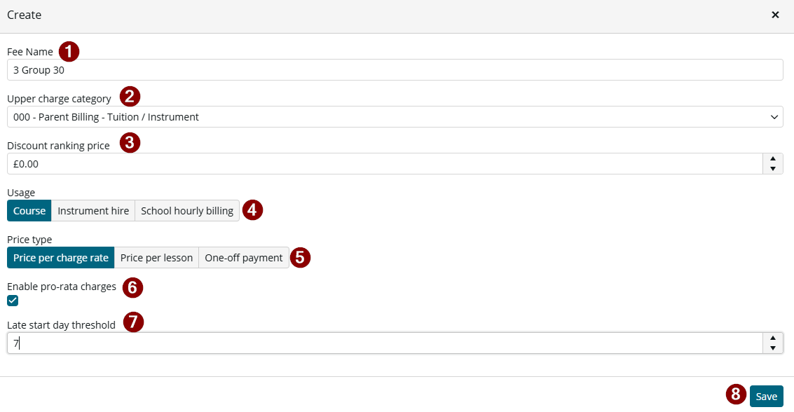Choose Price per lesson price type
The image size is (794, 412).
pyautogui.click(x=156, y=258)
